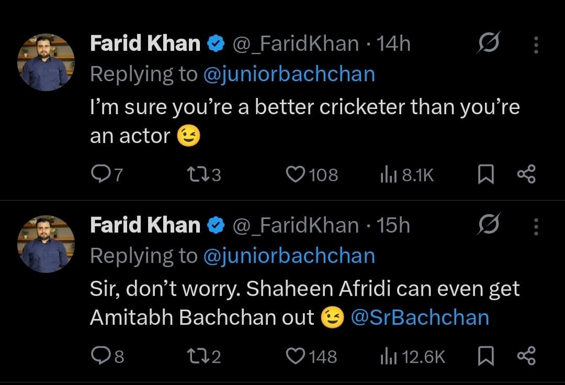Bookmark the Shaheen Afridi tweet

[486, 357]
